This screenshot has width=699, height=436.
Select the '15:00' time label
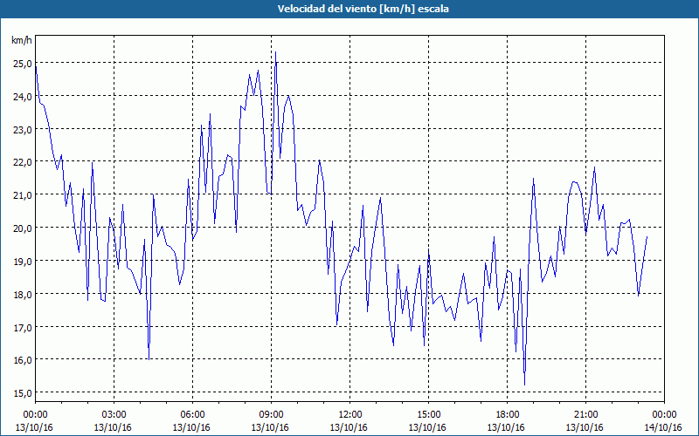(x=428, y=415)
